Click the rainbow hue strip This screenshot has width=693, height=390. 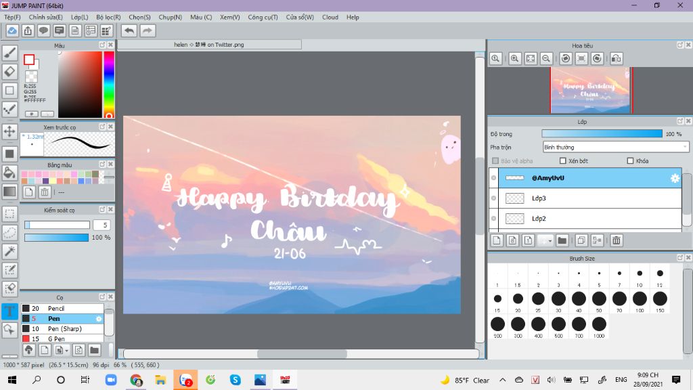109,85
